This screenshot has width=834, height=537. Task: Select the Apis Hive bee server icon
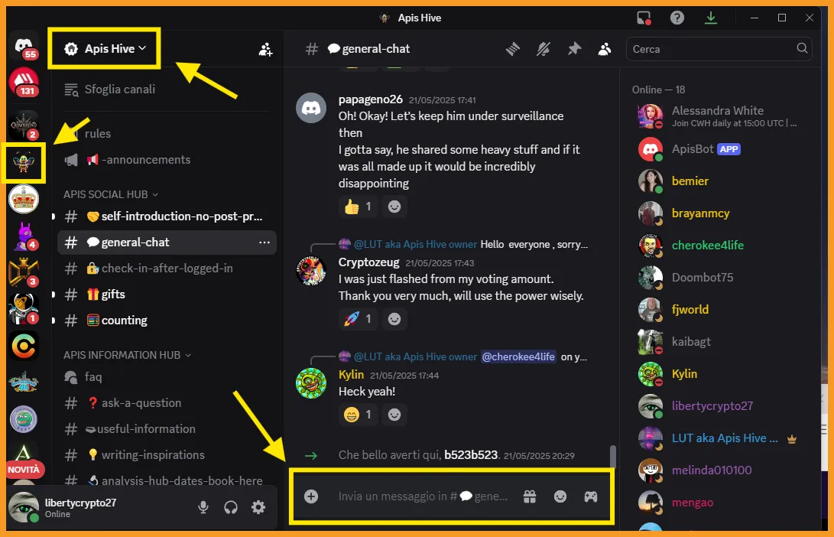pos(24,162)
